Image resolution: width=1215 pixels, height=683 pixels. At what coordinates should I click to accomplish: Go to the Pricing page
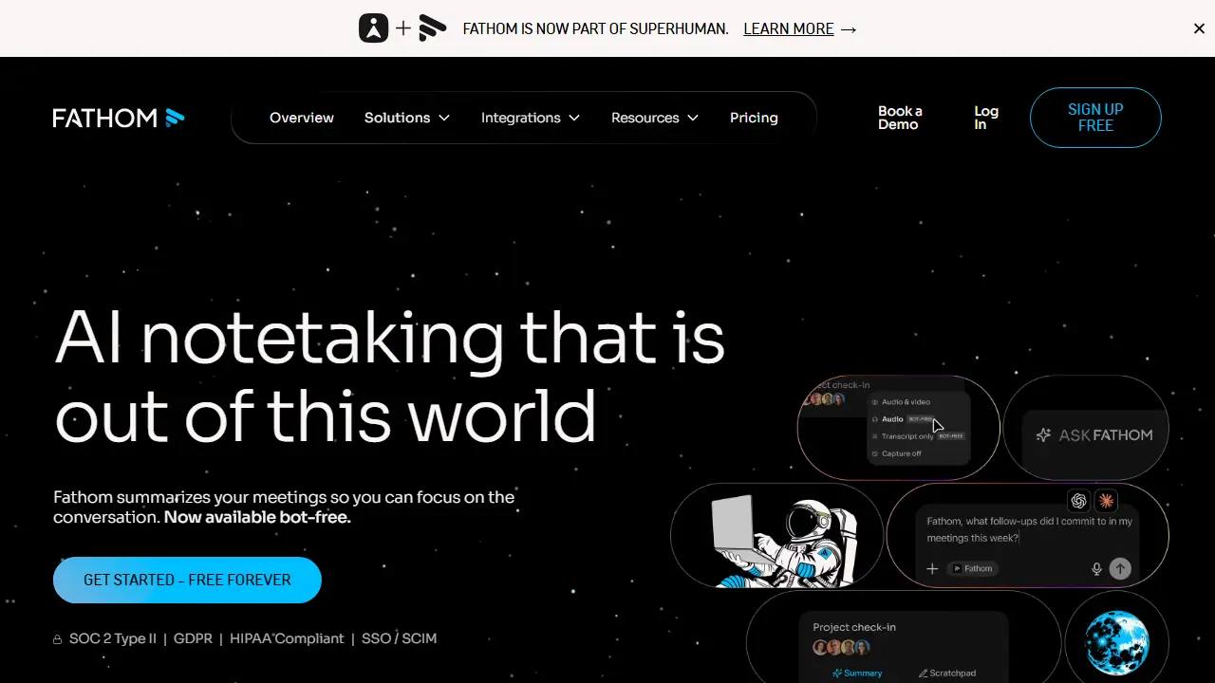click(754, 118)
